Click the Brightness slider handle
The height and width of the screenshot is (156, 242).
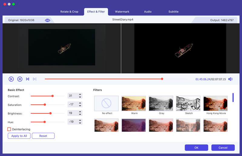pos(51,113)
